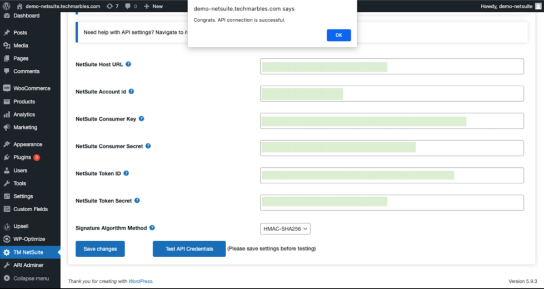
Task: Open the updates icon showing 7
Action: 109,6
